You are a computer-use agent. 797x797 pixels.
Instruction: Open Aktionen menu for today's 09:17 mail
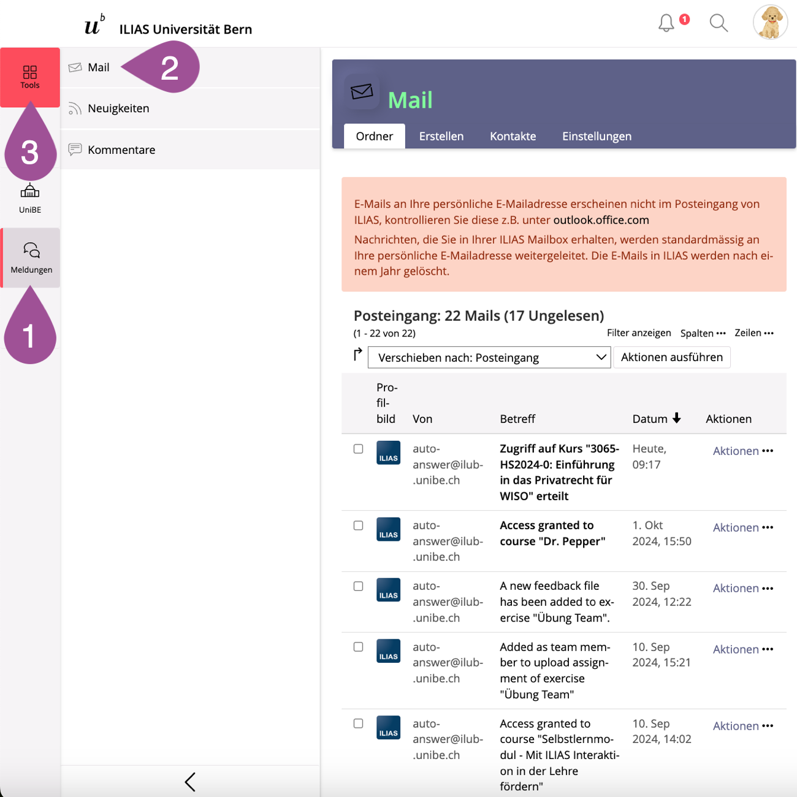(742, 451)
